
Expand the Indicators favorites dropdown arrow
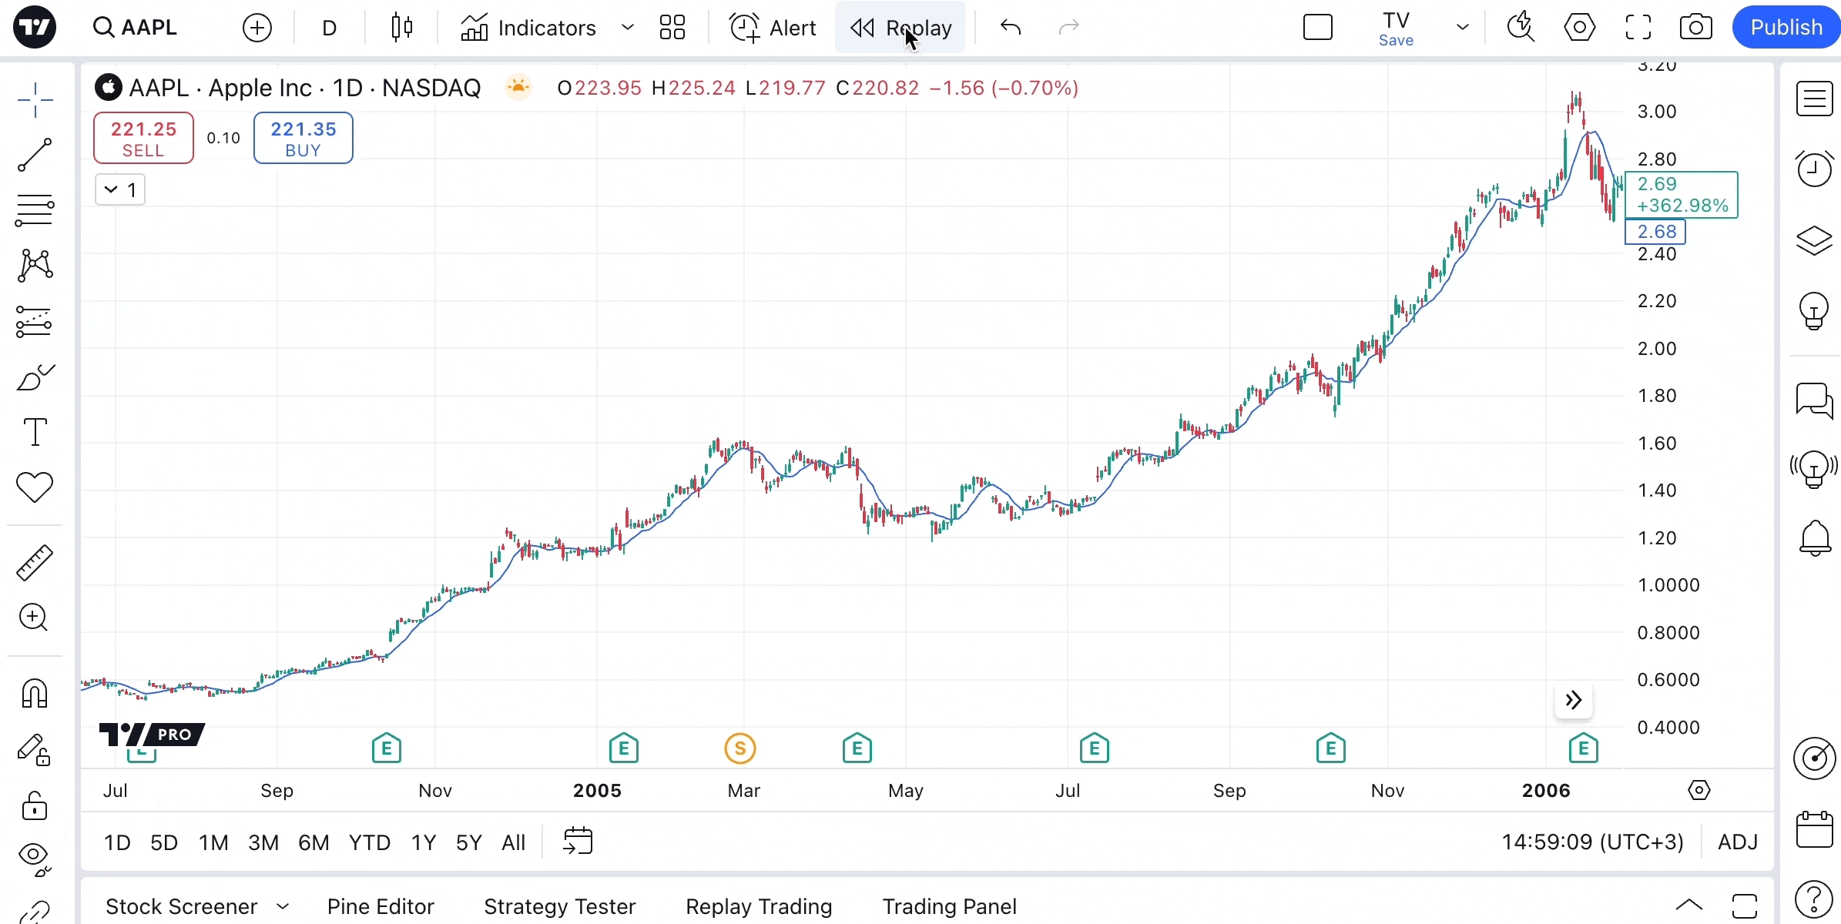(x=628, y=28)
